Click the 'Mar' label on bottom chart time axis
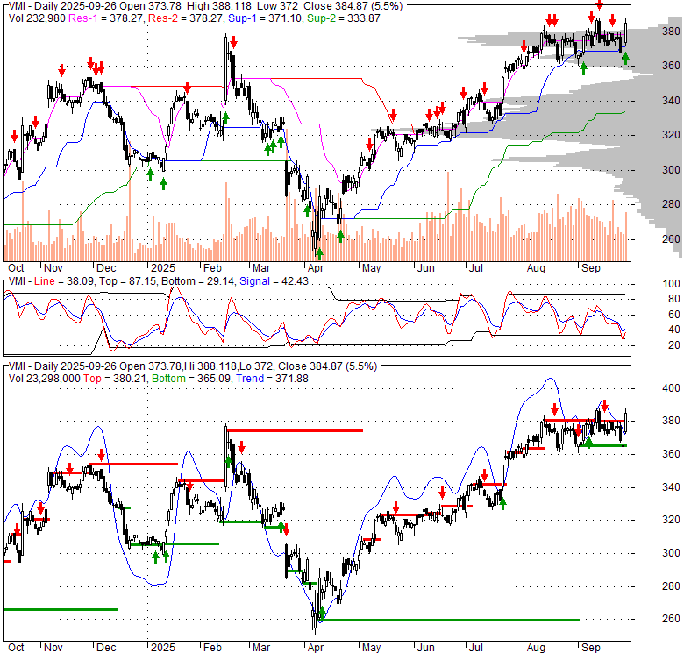The width and height of the screenshot is (684, 653). click(x=260, y=648)
